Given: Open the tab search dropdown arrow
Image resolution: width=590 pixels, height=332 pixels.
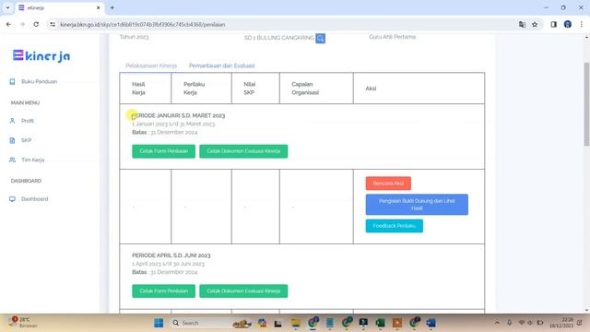Looking at the screenshot, I should tap(7, 7).
